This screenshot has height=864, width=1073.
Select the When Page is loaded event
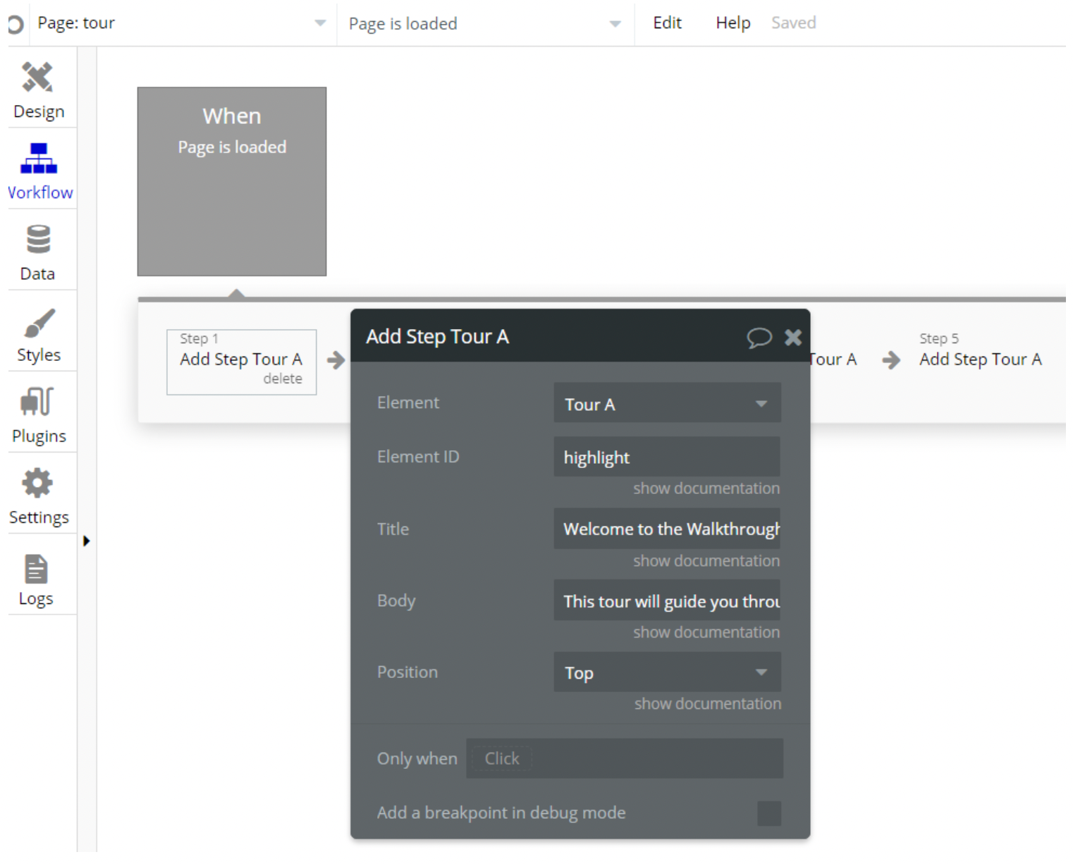(x=232, y=182)
